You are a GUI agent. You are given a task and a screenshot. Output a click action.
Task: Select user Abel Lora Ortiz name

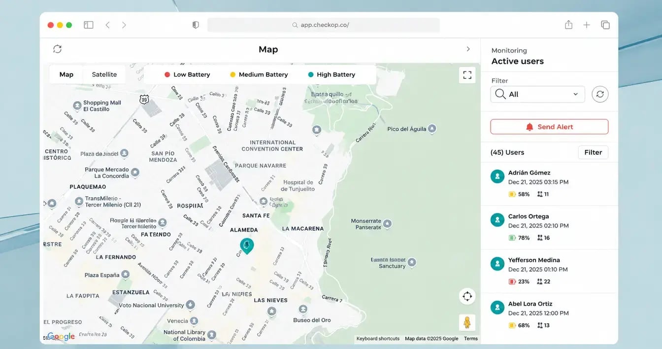tap(530, 304)
